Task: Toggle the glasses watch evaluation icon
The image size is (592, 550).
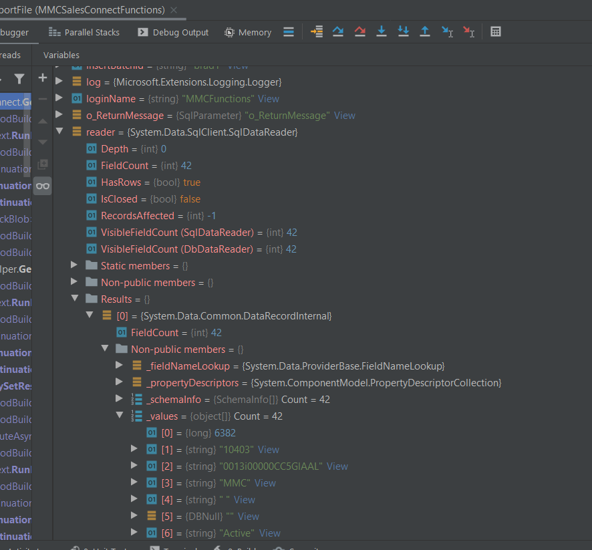Action: click(42, 186)
